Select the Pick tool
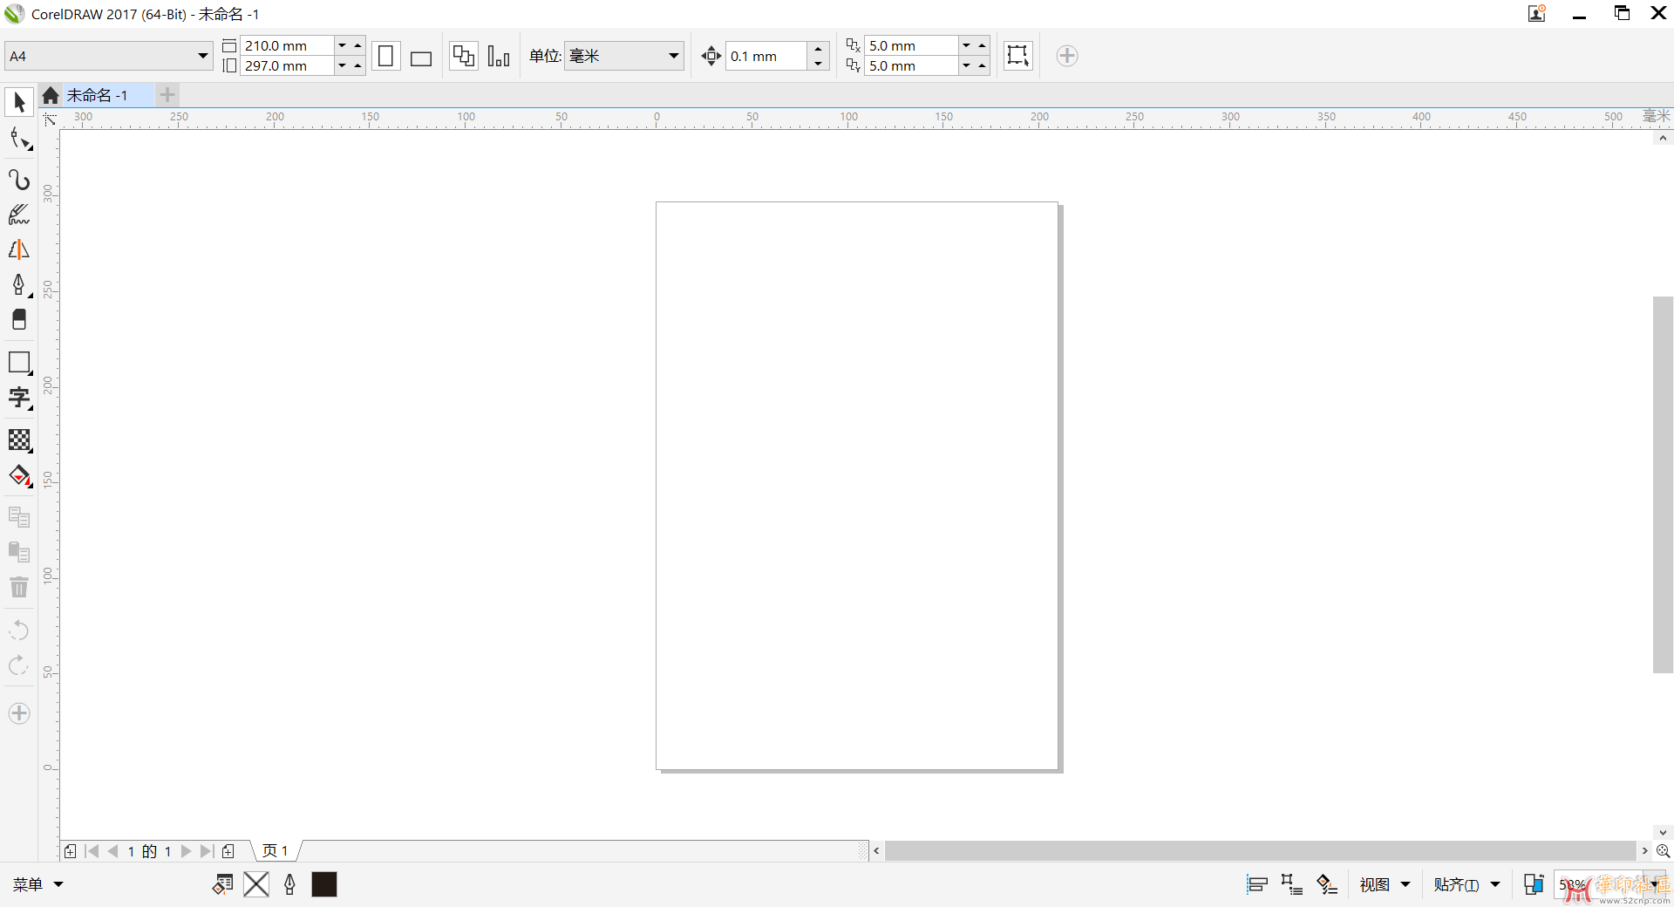 18,102
